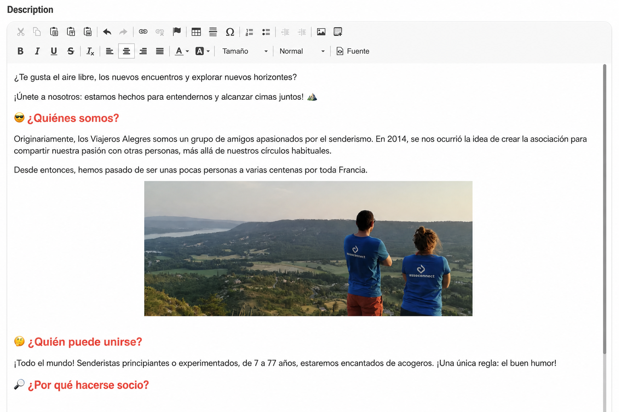
Task: Click the line '¡Únete a nosotros'
Action: point(159,97)
